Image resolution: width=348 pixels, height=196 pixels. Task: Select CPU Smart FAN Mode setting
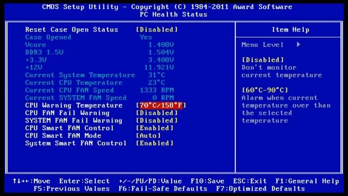(x=63, y=136)
